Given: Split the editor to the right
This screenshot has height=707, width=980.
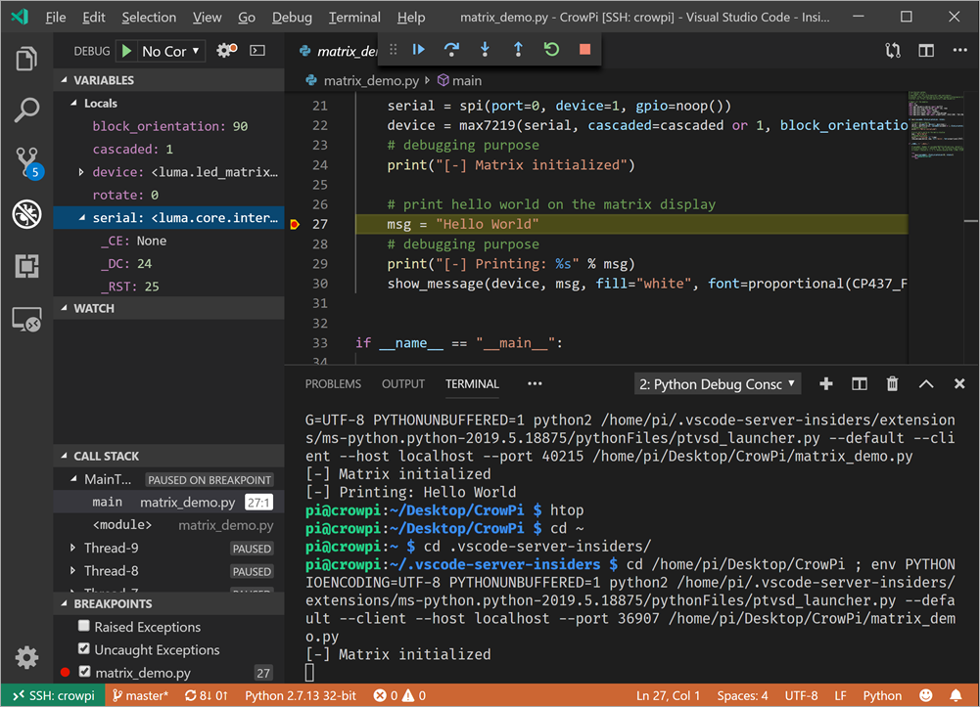Looking at the screenshot, I should click(926, 51).
